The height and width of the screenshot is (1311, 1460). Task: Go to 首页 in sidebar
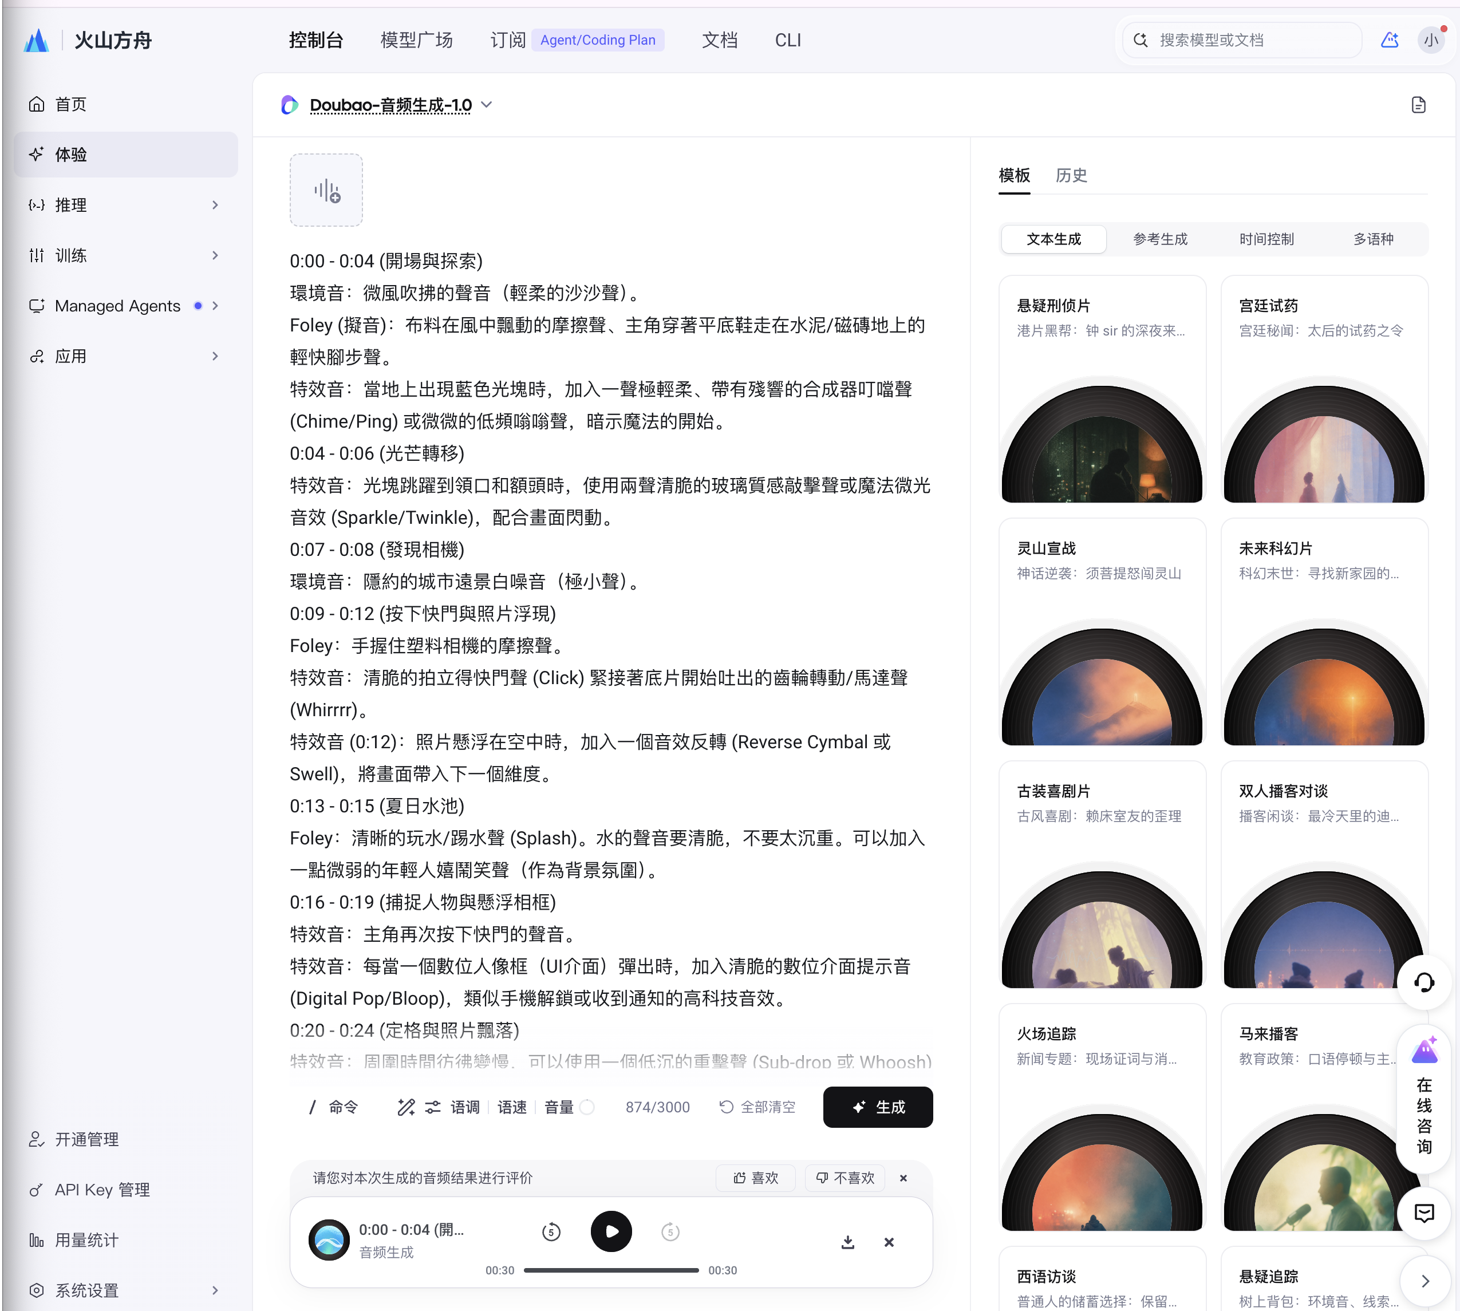point(126,104)
